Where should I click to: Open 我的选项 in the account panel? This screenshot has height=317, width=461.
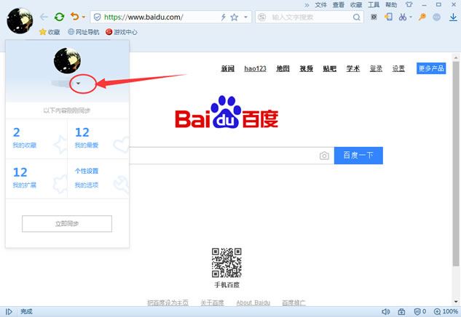87,185
